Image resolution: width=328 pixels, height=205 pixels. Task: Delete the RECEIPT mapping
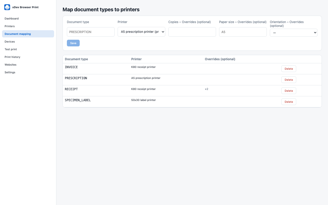tap(289, 91)
